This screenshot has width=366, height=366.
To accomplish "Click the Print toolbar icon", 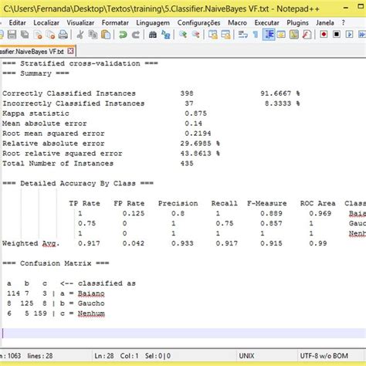I will (63, 35).
